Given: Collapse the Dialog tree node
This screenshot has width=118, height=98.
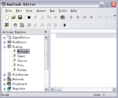Looking at the screenshot, I should tap(4, 47).
